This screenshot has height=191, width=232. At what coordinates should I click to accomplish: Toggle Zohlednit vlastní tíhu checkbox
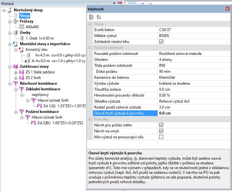[x=161, y=42]
